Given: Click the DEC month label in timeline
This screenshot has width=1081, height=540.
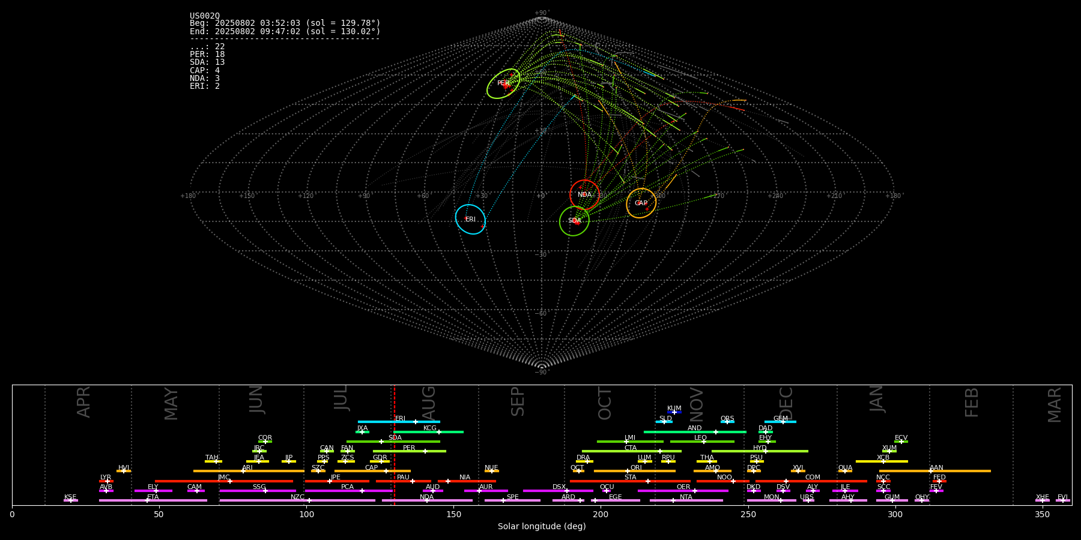Looking at the screenshot, I should coord(786,404).
